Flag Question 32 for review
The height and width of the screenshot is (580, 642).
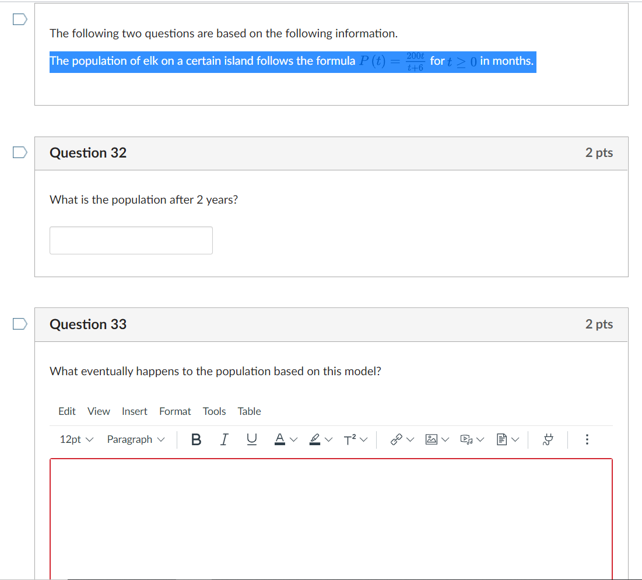tap(19, 152)
